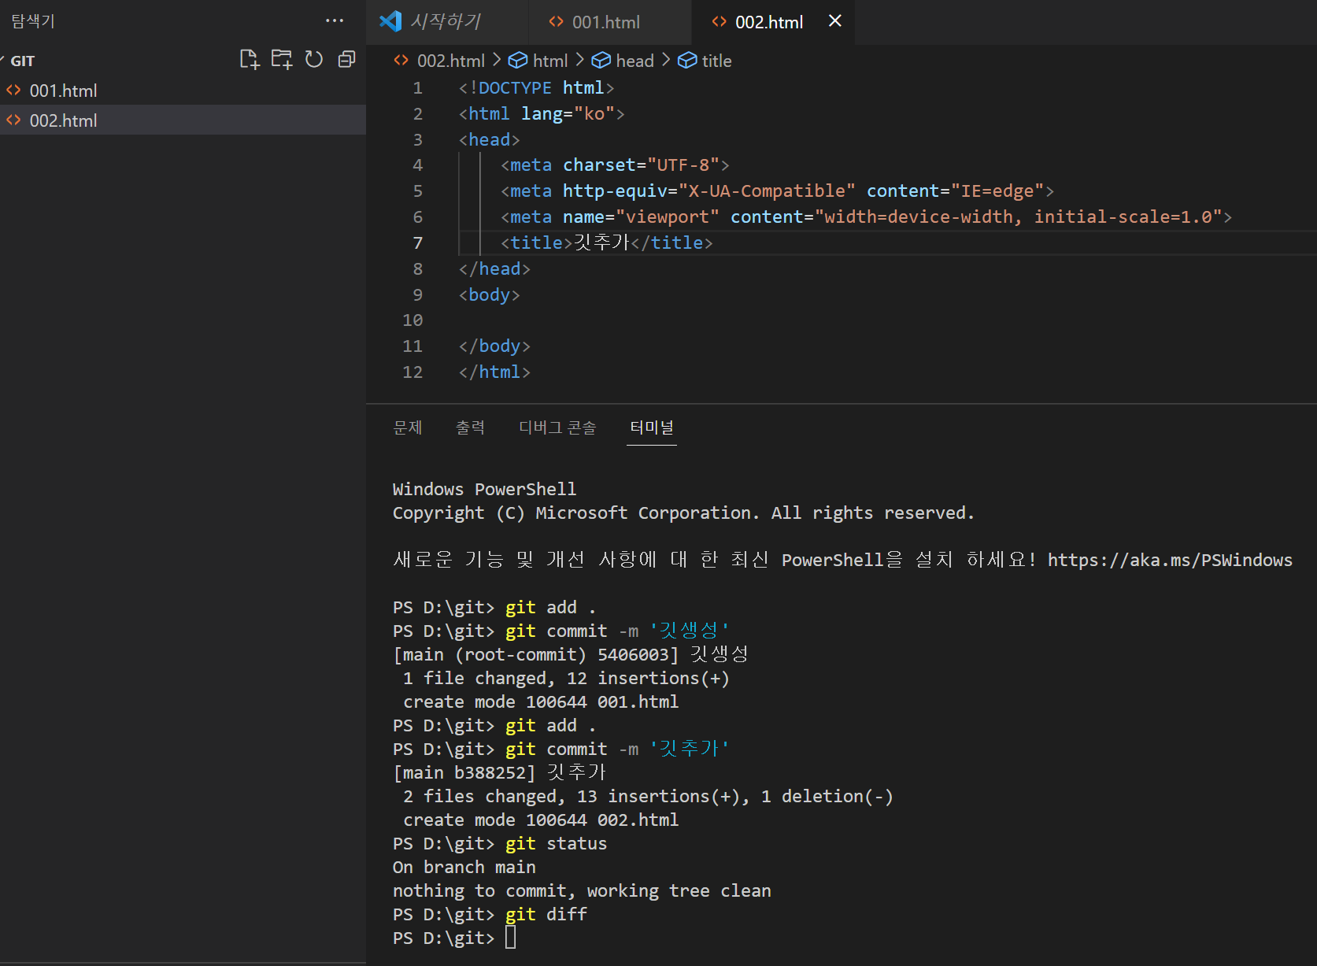Viewport: 1317px width, 966px height.
Task: Select the 터미널 panel tab
Action: point(652,427)
